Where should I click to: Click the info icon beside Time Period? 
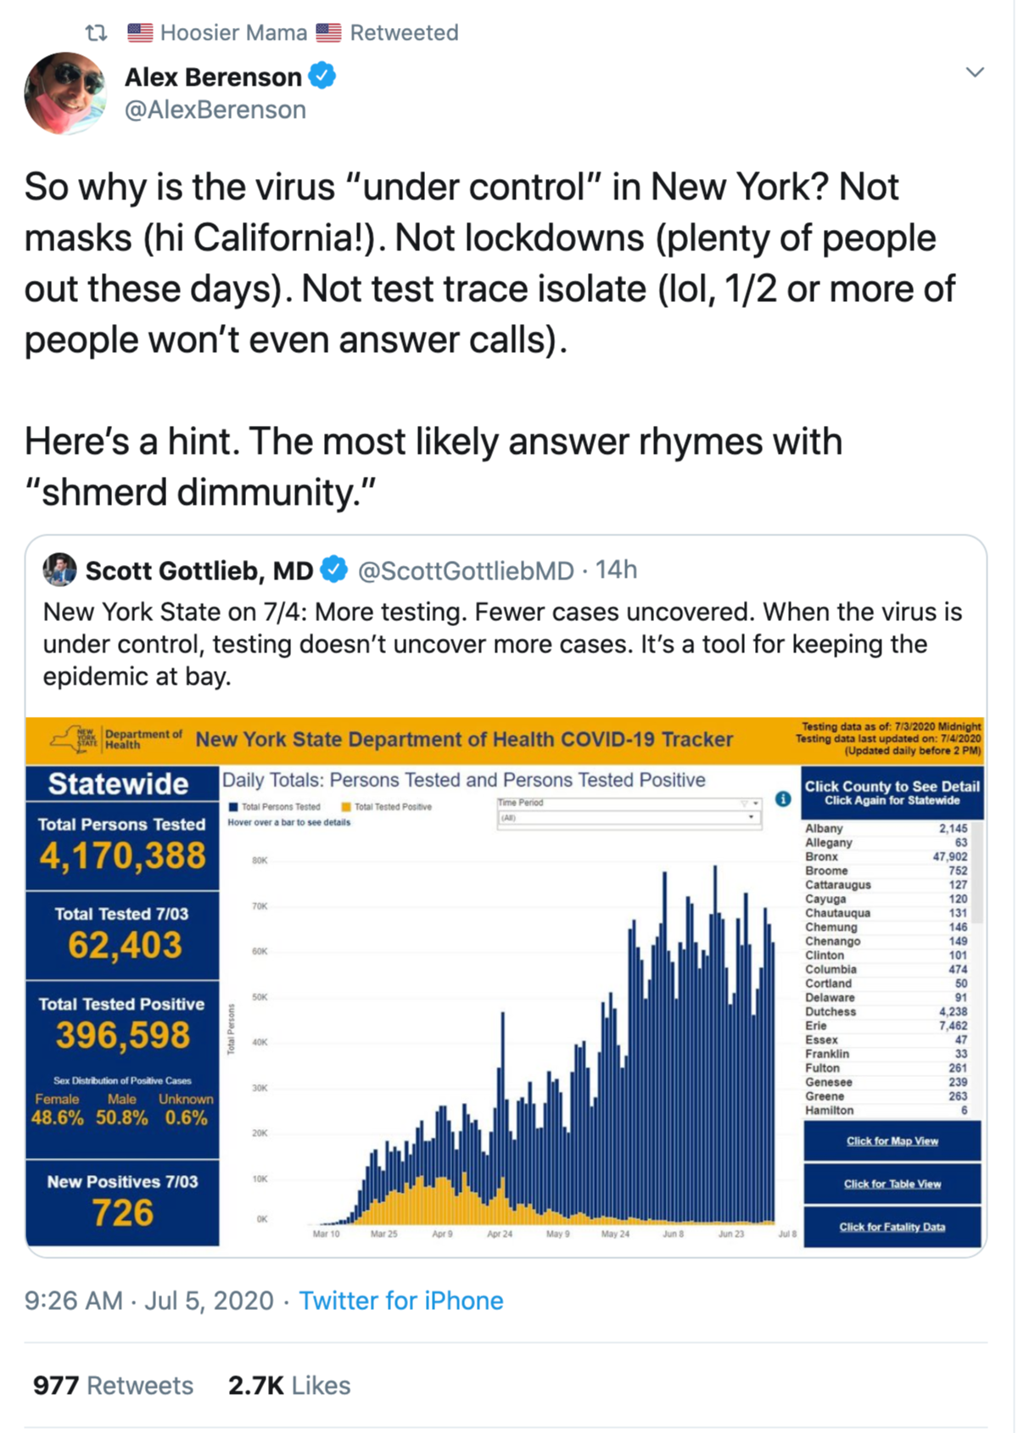coord(783,799)
